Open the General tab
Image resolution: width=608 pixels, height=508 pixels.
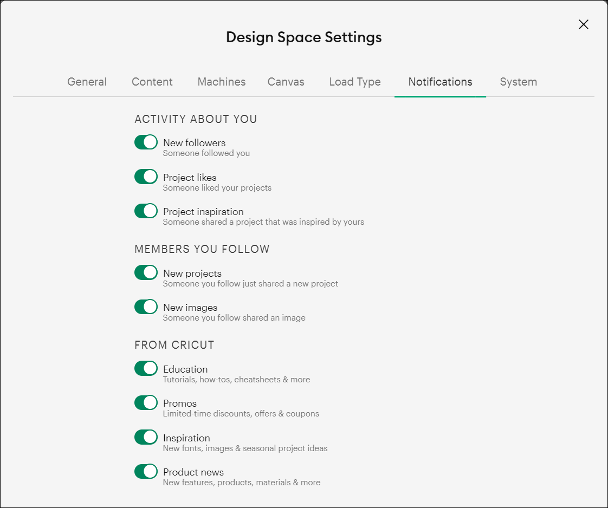click(87, 82)
